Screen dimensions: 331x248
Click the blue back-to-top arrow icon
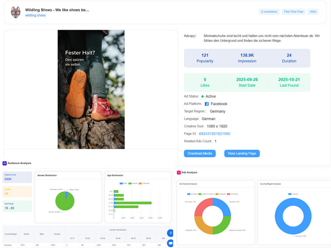[x=170, y=233]
